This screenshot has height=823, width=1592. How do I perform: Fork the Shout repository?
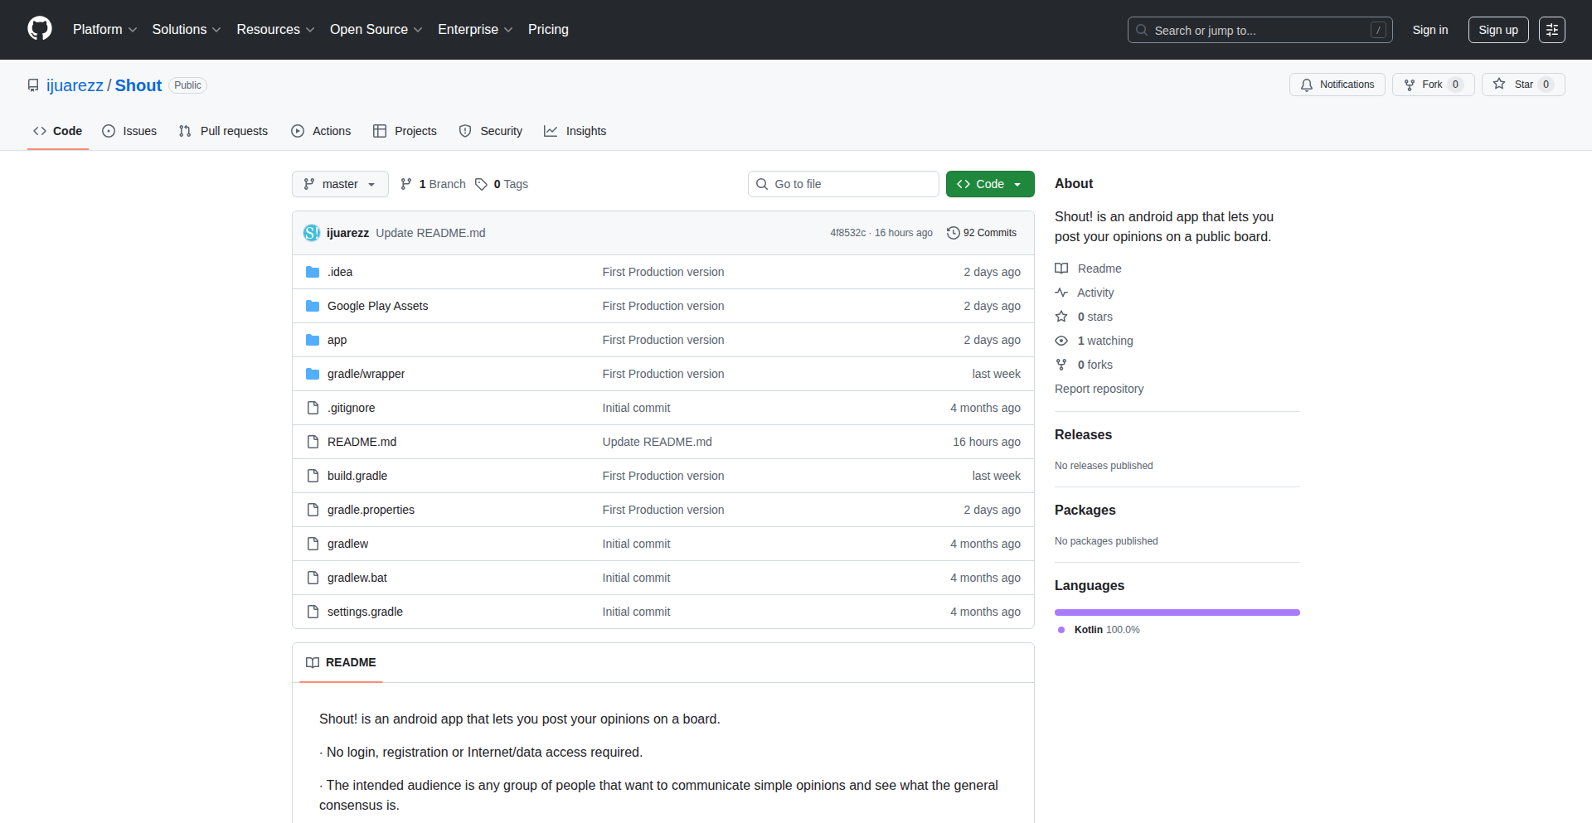point(1433,85)
